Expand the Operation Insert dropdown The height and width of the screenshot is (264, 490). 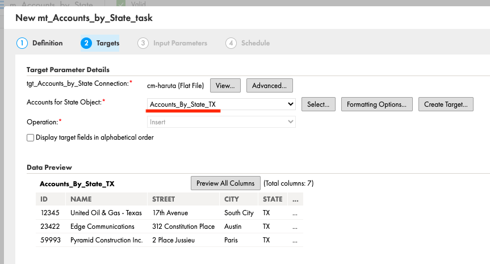(x=221, y=122)
